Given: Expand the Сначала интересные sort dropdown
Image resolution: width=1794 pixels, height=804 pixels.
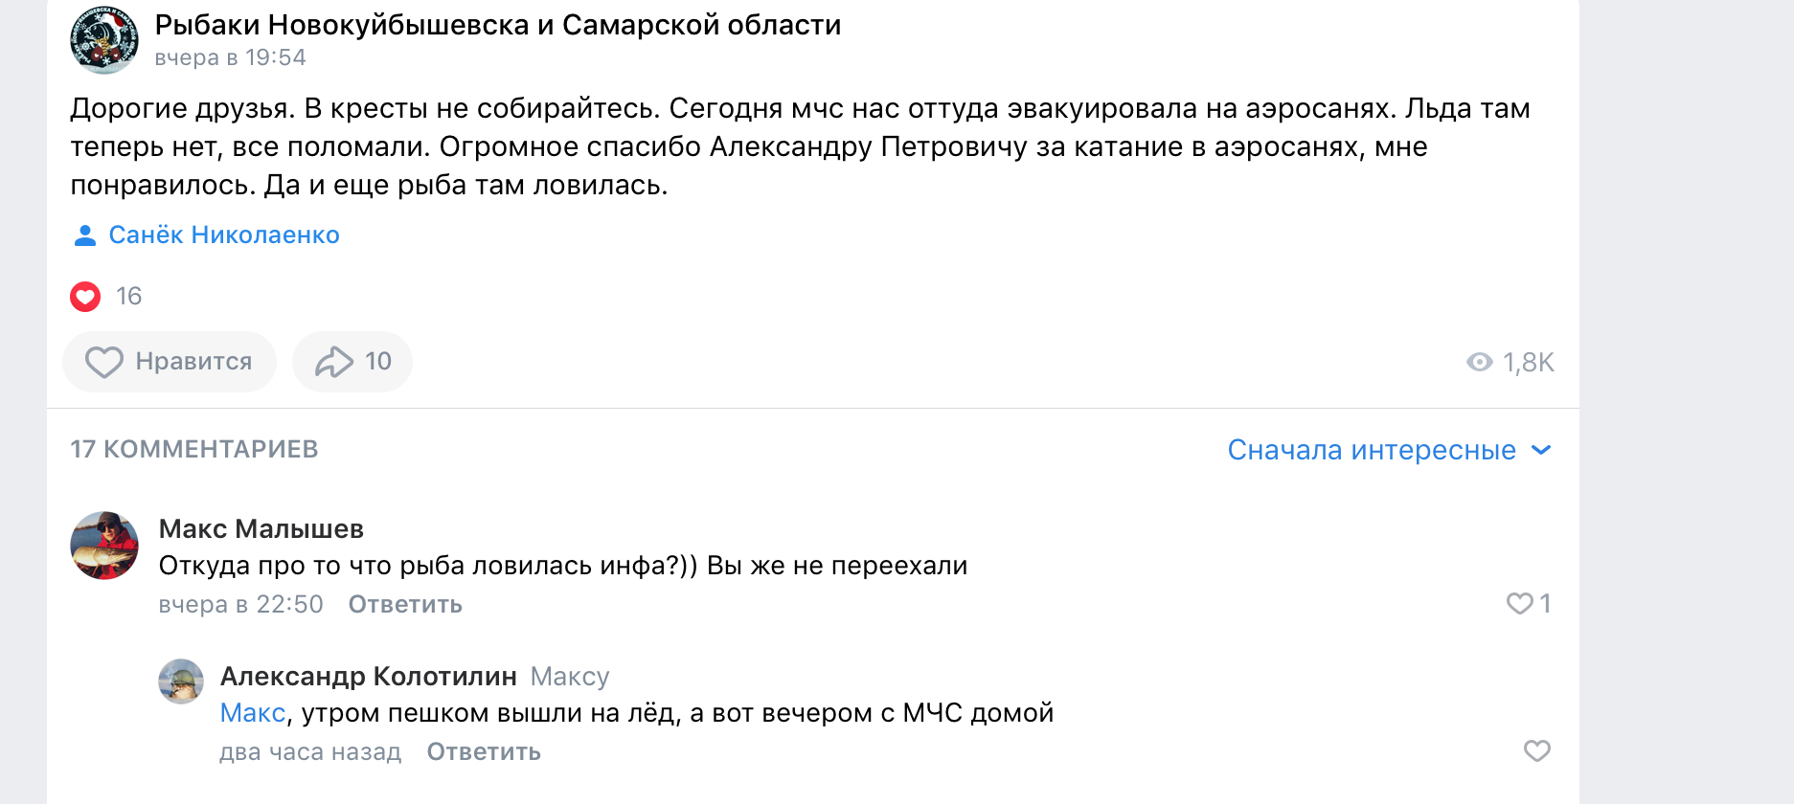Looking at the screenshot, I should click(x=1389, y=450).
